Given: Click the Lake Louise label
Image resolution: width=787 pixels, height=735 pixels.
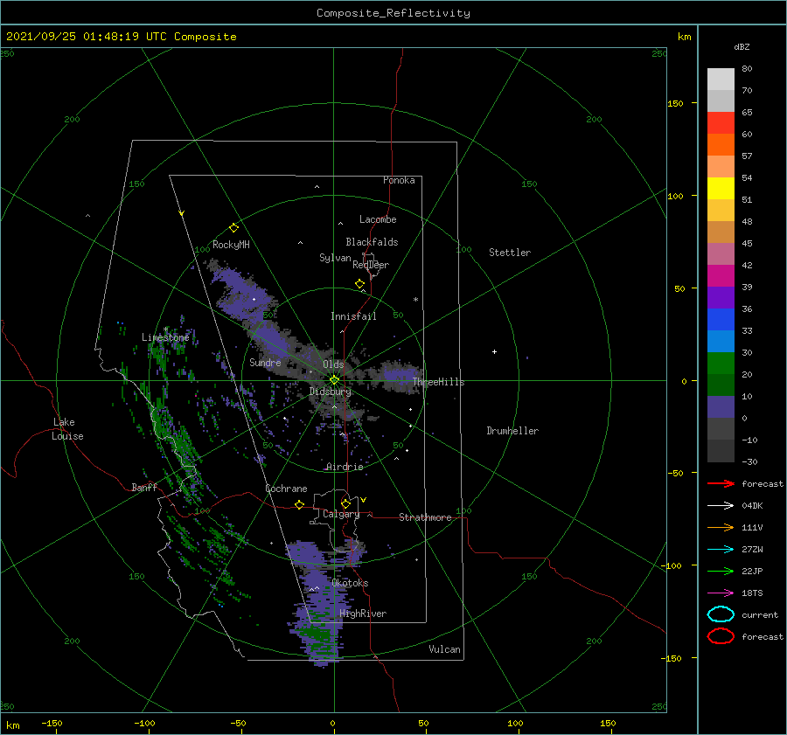Looking at the screenshot, I should (x=67, y=429).
